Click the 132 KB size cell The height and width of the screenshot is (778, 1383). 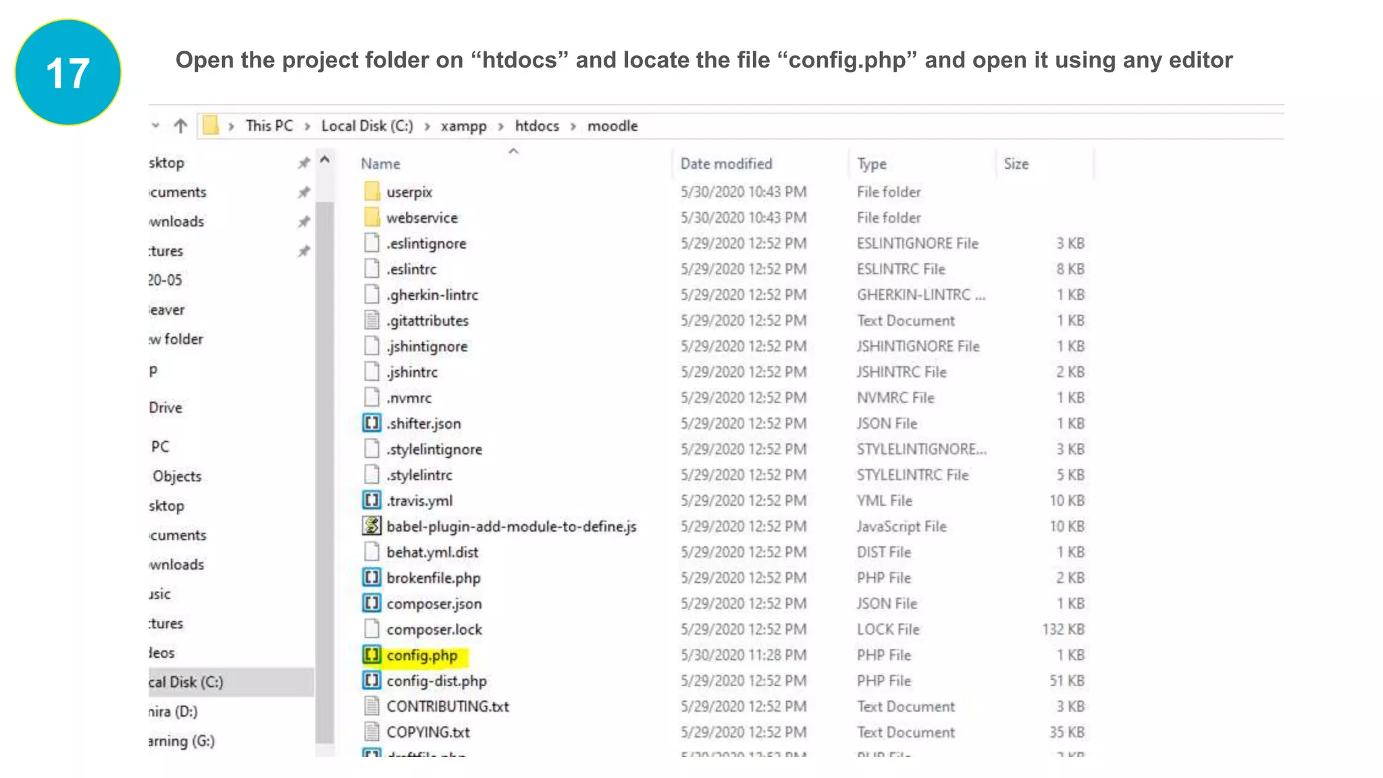[1063, 629]
